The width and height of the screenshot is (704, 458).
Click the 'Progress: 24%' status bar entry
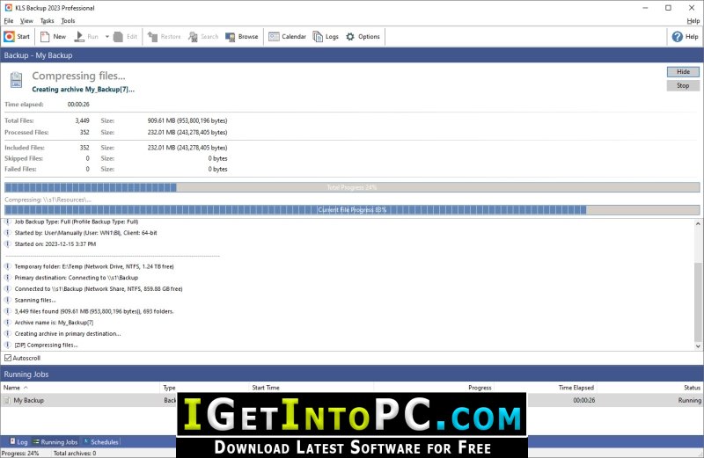(20, 454)
